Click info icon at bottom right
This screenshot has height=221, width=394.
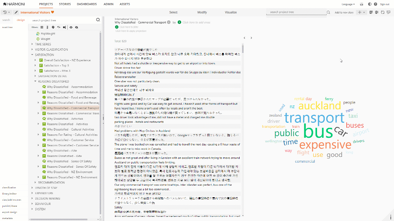pyautogui.click(x=391, y=217)
